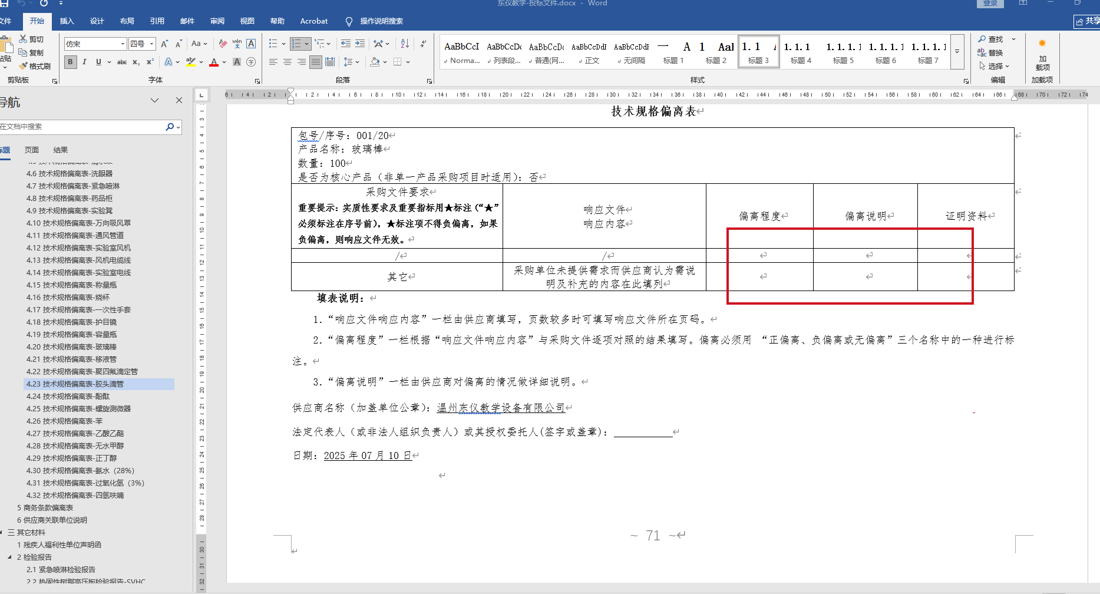Image resolution: width=1100 pixels, height=594 pixels.
Task: Open the Select (选择) dropdown
Action: click(995, 66)
